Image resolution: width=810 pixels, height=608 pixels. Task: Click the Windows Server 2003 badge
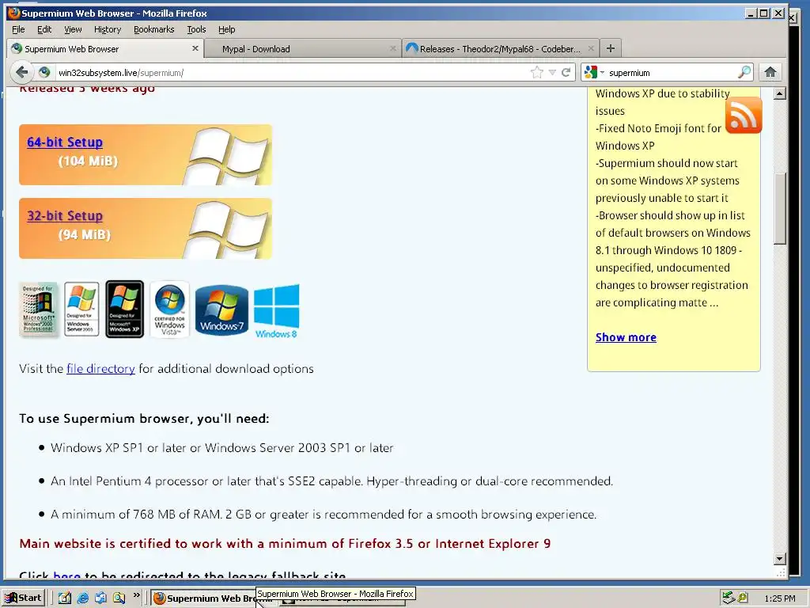pos(81,310)
